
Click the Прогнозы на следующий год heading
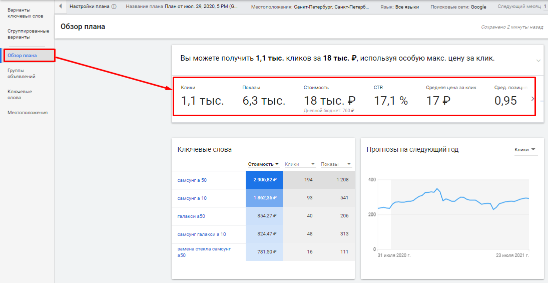(412, 149)
